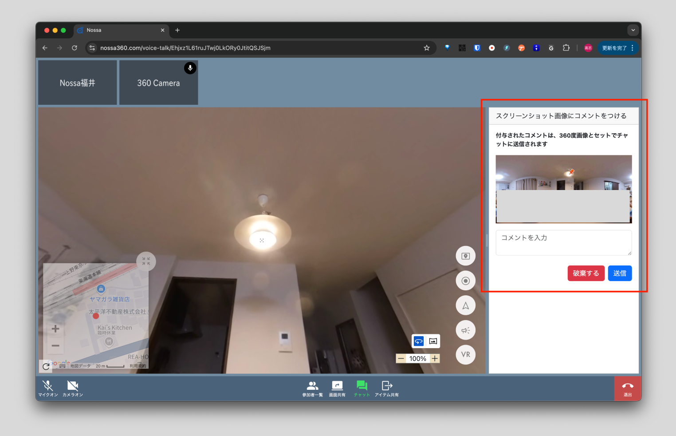676x436 pixels.
Task: Open the participant list (参加者一覧)
Action: tap(313, 388)
